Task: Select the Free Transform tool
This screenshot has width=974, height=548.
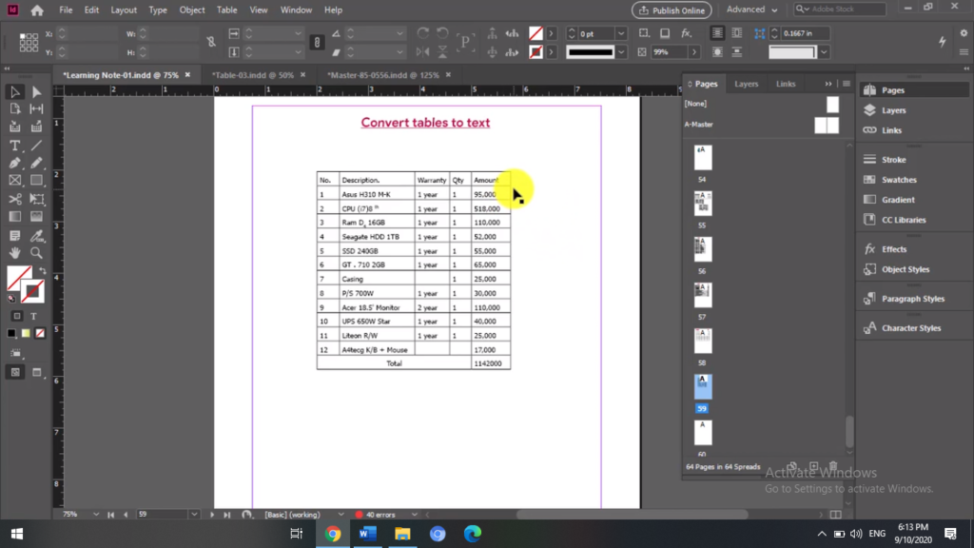Action: point(37,199)
